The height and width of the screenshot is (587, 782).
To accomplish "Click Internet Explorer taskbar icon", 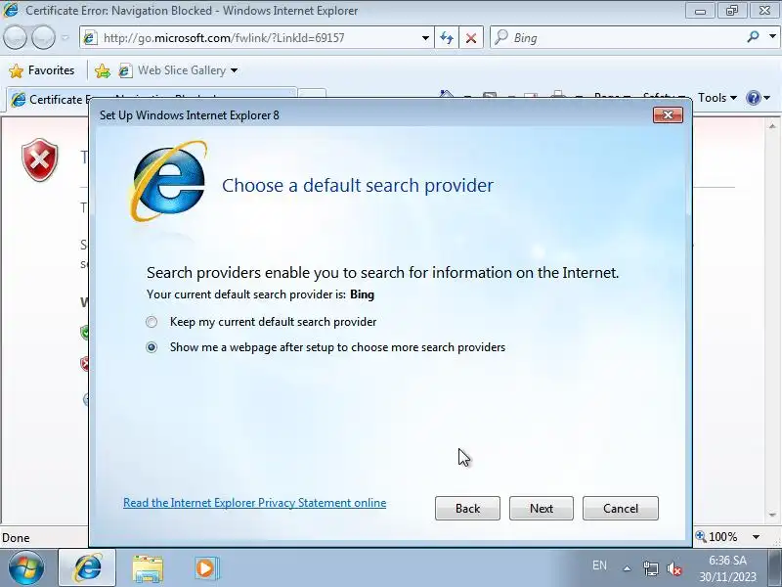I will 87,567.
